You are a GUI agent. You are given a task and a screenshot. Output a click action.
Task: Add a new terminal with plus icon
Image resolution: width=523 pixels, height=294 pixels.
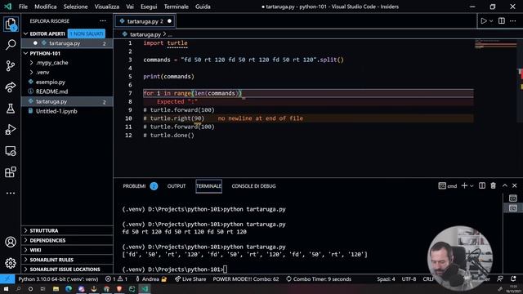464,185
